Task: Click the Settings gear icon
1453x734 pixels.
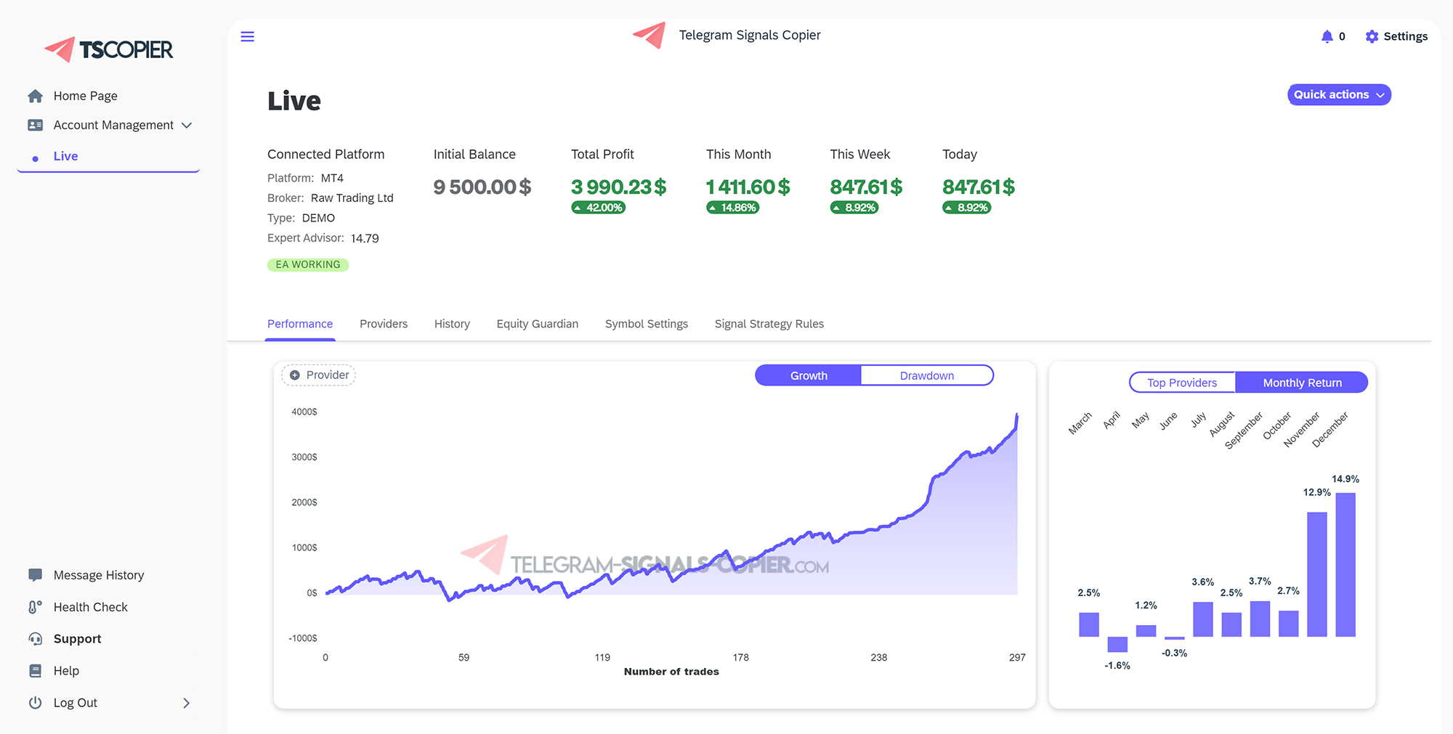Action: (1372, 36)
